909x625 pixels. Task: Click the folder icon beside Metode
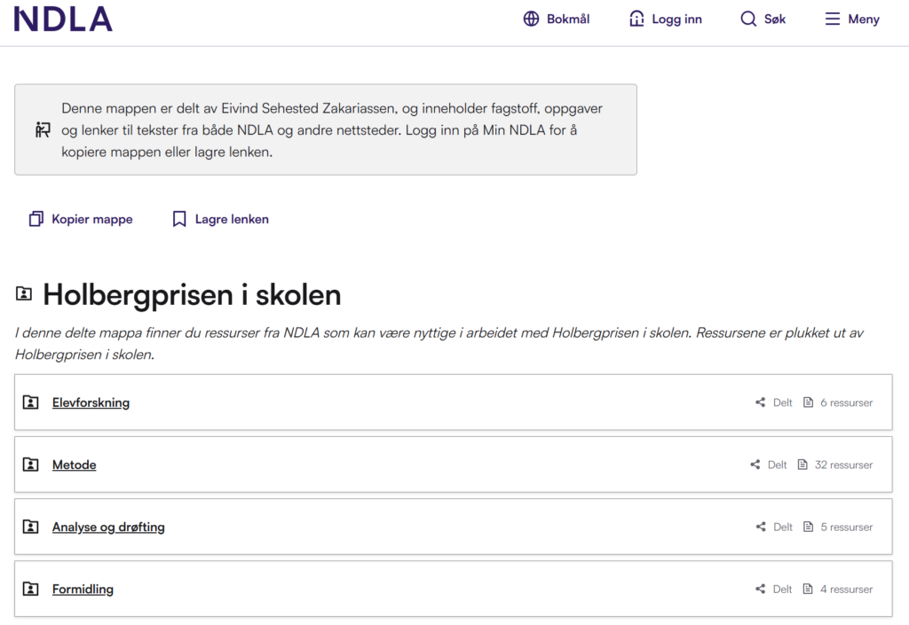coord(31,464)
